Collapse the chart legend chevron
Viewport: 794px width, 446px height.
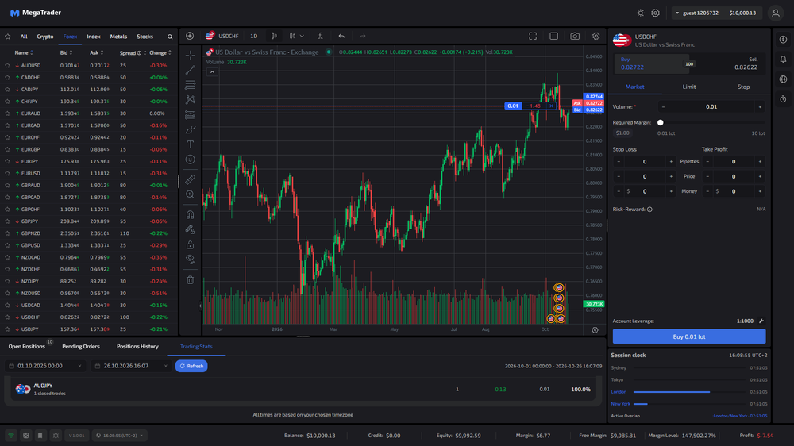click(x=212, y=72)
